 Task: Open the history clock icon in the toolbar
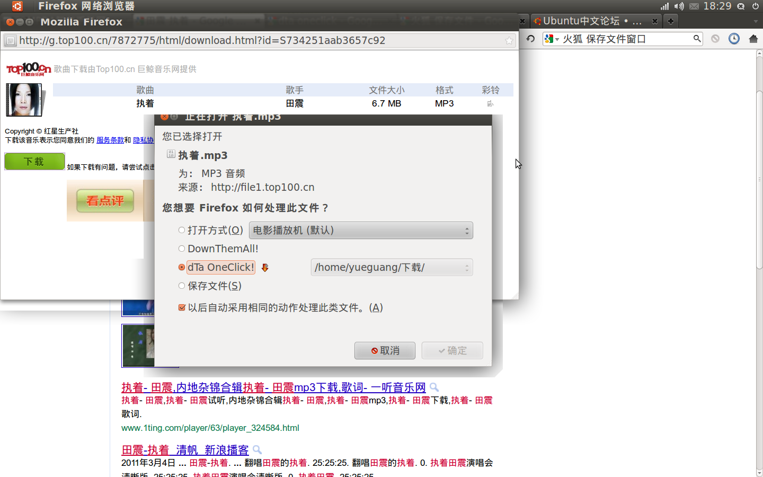coord(734,39)
